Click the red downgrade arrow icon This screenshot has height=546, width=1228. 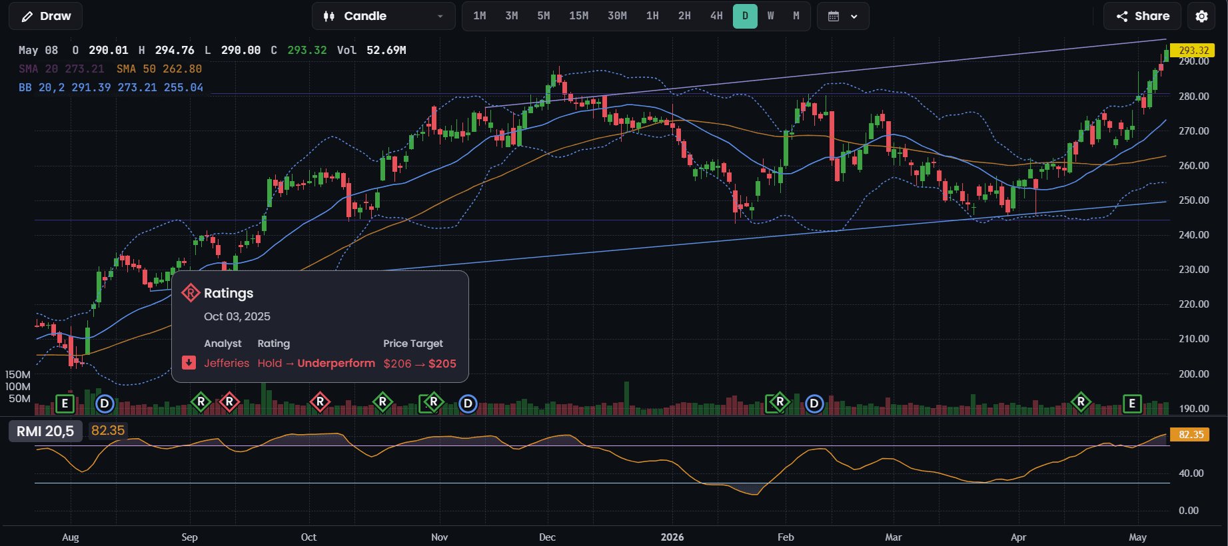point(189,363)
